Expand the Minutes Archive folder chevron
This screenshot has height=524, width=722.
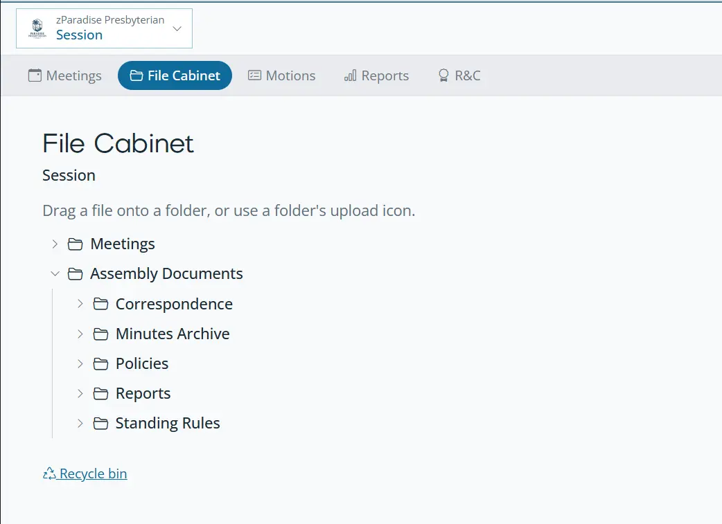[80, 334]
